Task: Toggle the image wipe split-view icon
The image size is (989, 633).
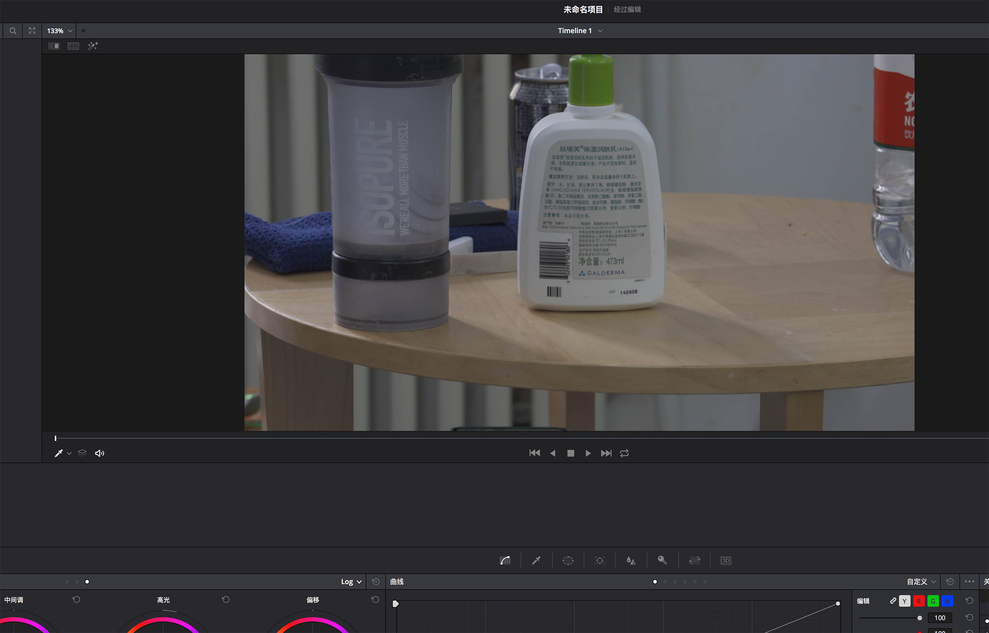Action: [x=54, y=46]
